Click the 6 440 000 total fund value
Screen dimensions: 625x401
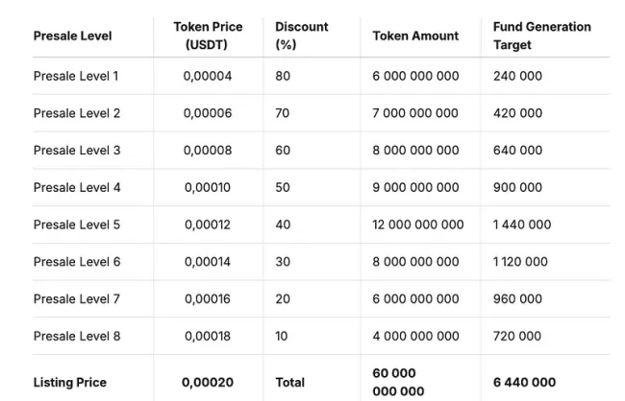click(524, 382)
